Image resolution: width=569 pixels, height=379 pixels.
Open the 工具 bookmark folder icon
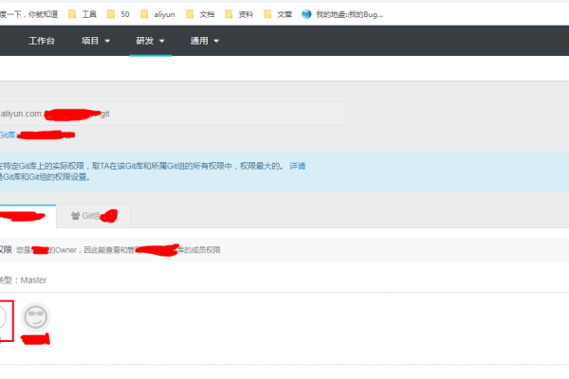[72, 14]
